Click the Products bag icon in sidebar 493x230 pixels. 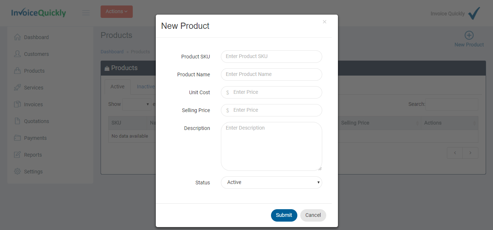[17, 71]
